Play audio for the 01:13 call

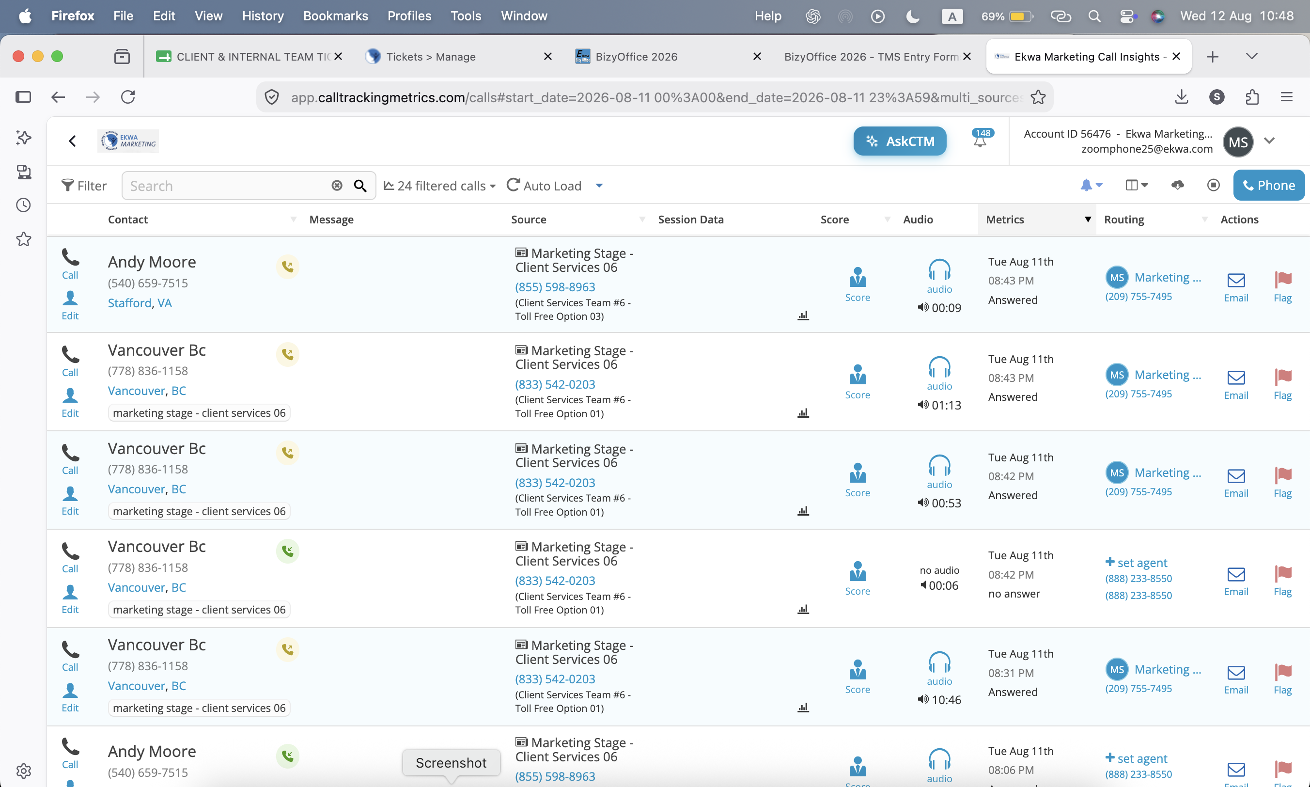(939, 374)
